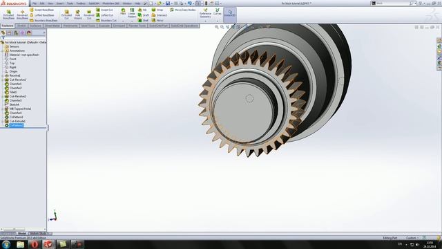Select the Front plane
This screenshot has width=442, height=249.
coord(12,59)
